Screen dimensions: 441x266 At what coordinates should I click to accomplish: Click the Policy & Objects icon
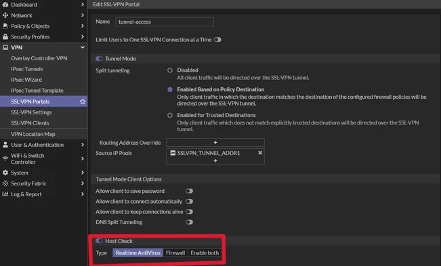pos(5,26)
